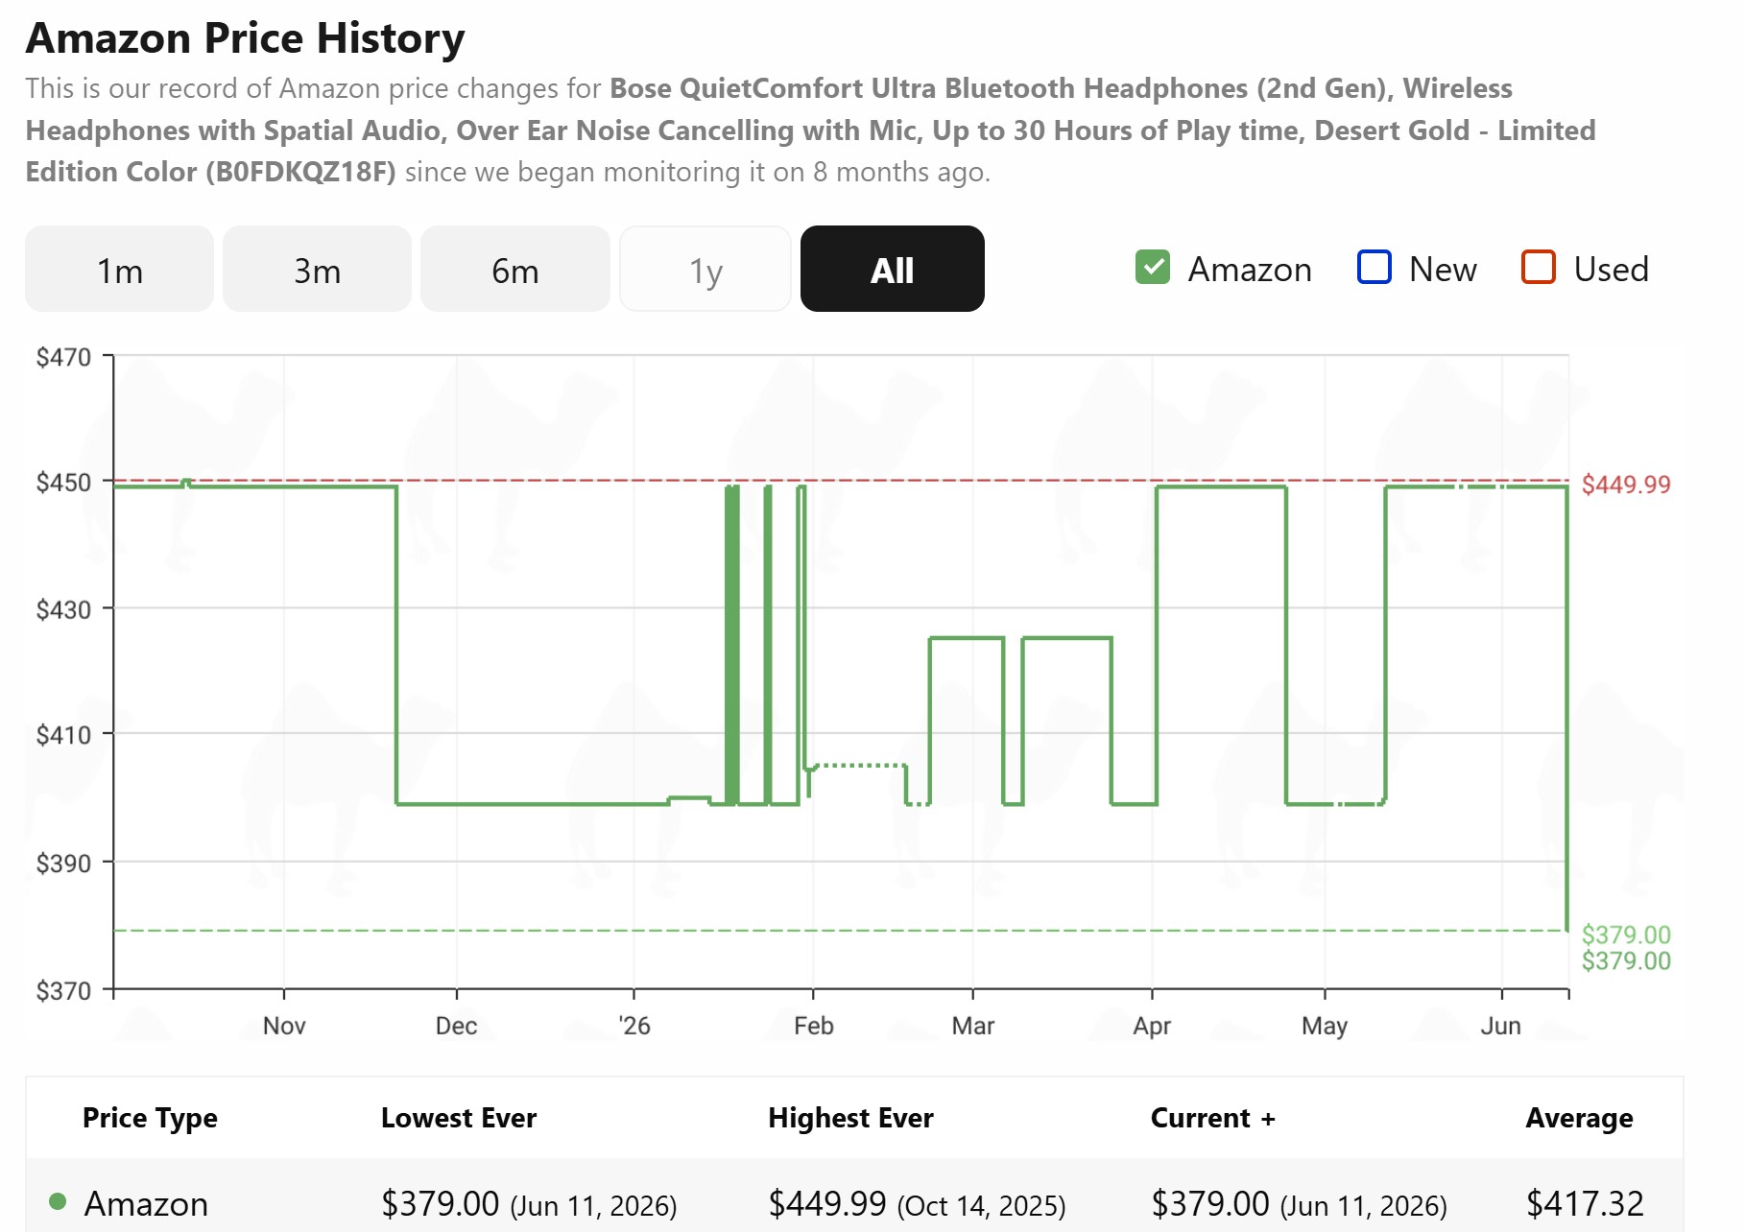Screen dimensions: 1745x1232
Task: Uncheck the Amazon price checkbox
Action: [x=1153, y=268]
